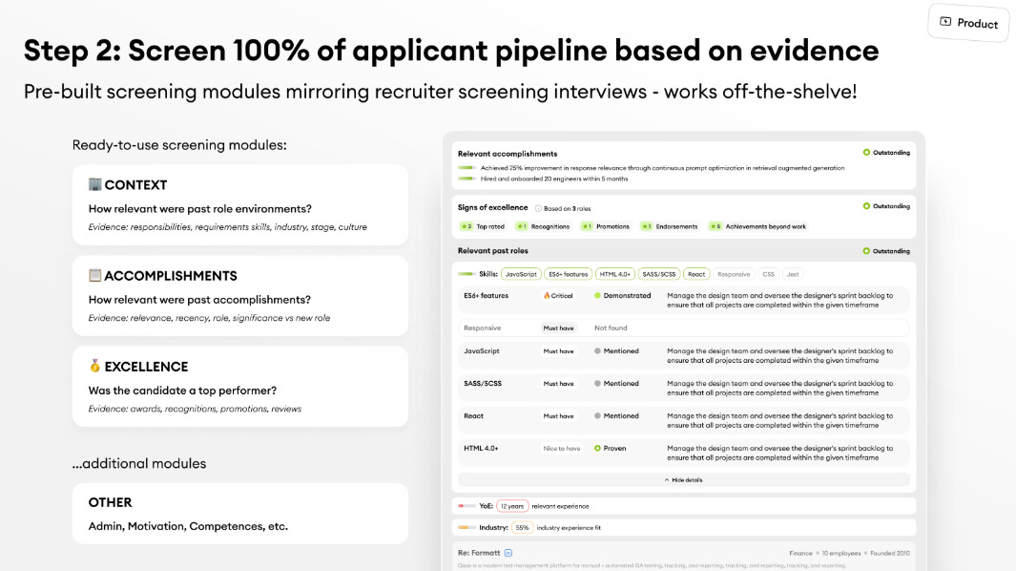Click the CONTEXT building icon
Viewport: 1016px width, 571px height.
(x=94, y=184)
